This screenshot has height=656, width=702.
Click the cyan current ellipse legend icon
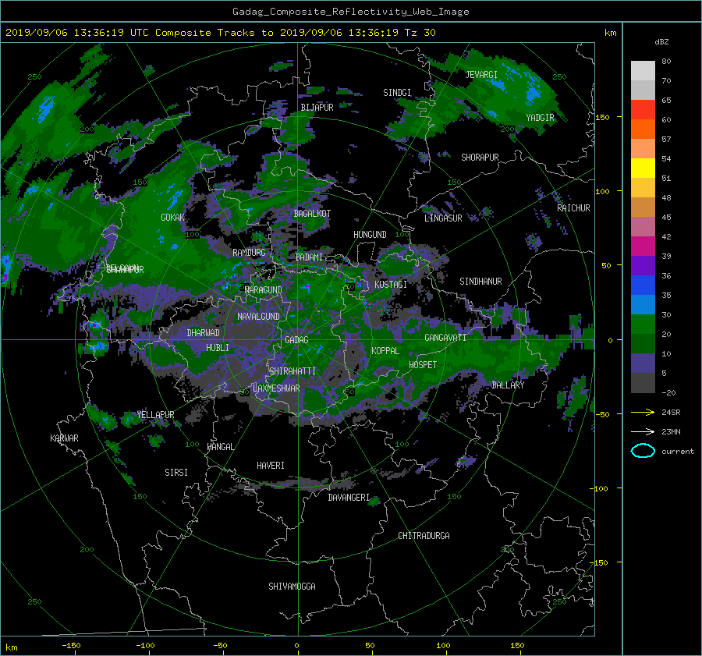643,451
